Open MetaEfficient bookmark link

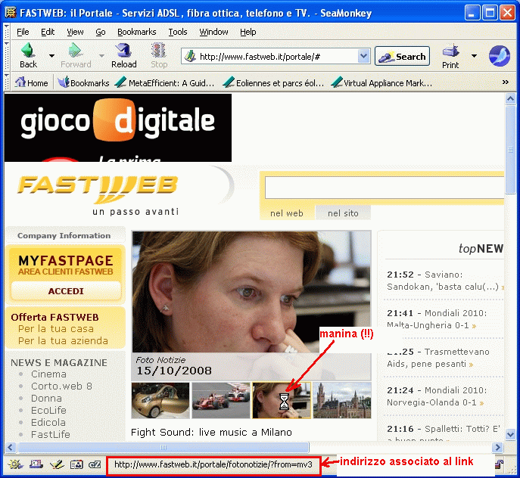click(164, 82)
